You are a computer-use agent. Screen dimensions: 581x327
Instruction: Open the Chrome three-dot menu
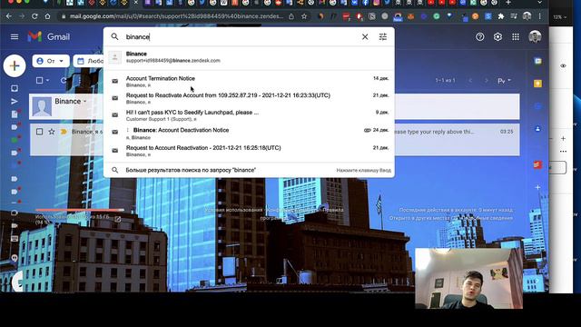tap(540, 16)
